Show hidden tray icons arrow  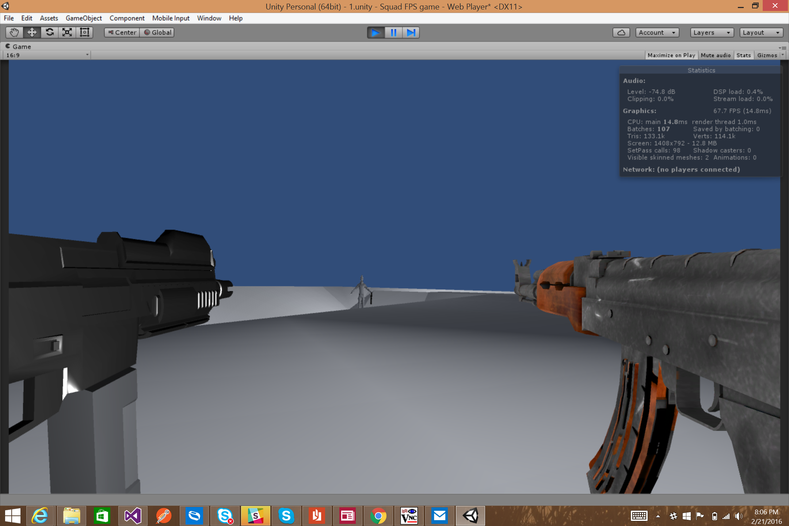[x=658, y=516]
